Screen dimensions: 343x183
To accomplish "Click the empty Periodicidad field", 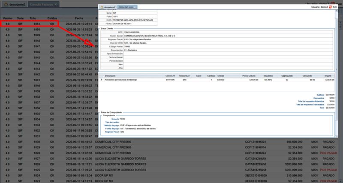I will coord(228,61).
